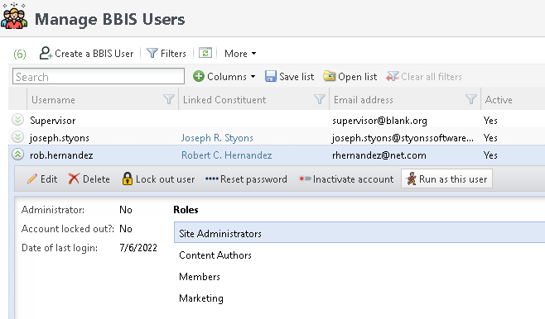Select the Content Authors role
Image resolution: width=545 pixels, height=319 pixels.
point(215,255)
